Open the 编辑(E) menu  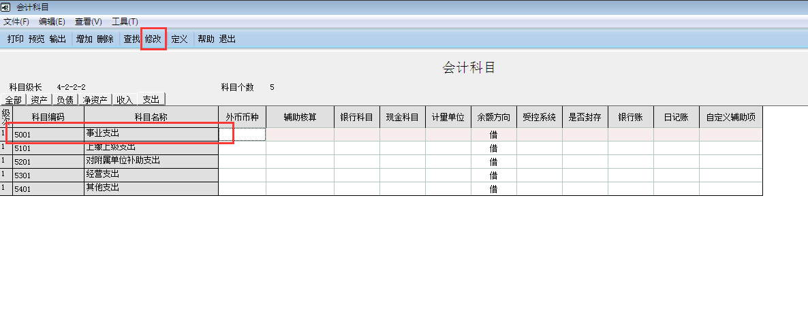[x=52, y=22]
